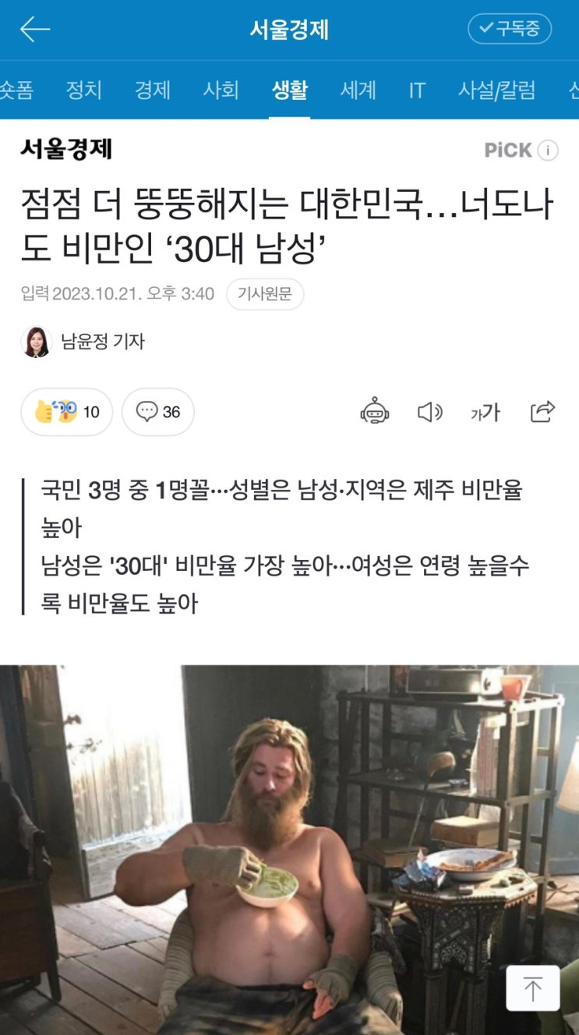Select the 사회 tab
This screenshot has height=1035, width=579.
[221, 90]
